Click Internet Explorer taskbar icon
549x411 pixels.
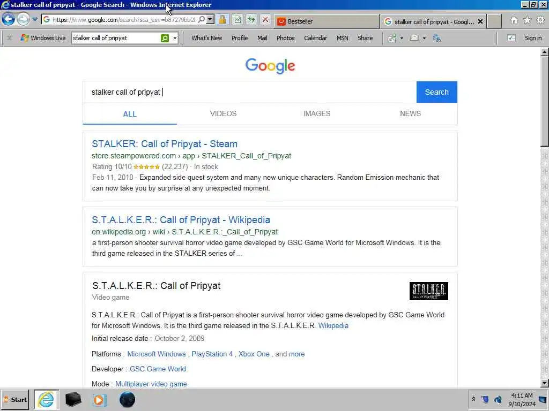tap(46, 399)
